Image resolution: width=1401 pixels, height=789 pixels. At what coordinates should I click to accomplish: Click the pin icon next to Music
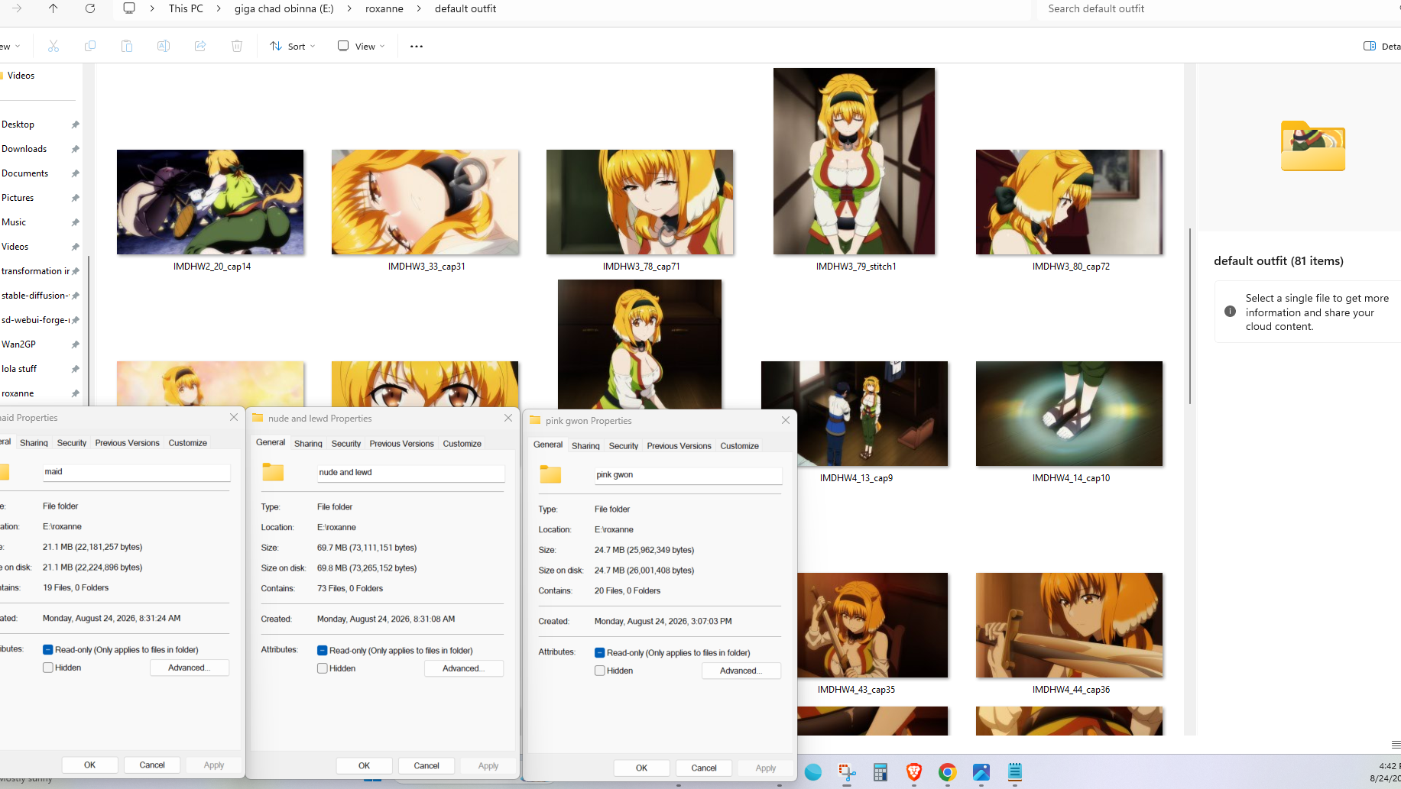coord(75,222)
